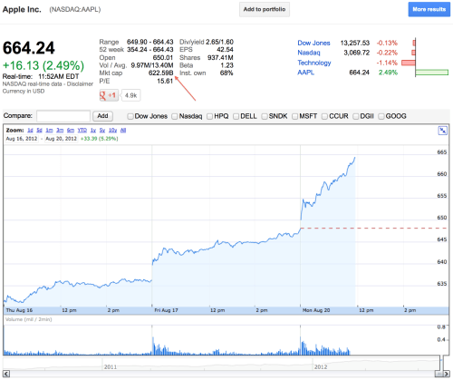Pick the 10y zoom range
Screen dimensions: 453x380
112,131
